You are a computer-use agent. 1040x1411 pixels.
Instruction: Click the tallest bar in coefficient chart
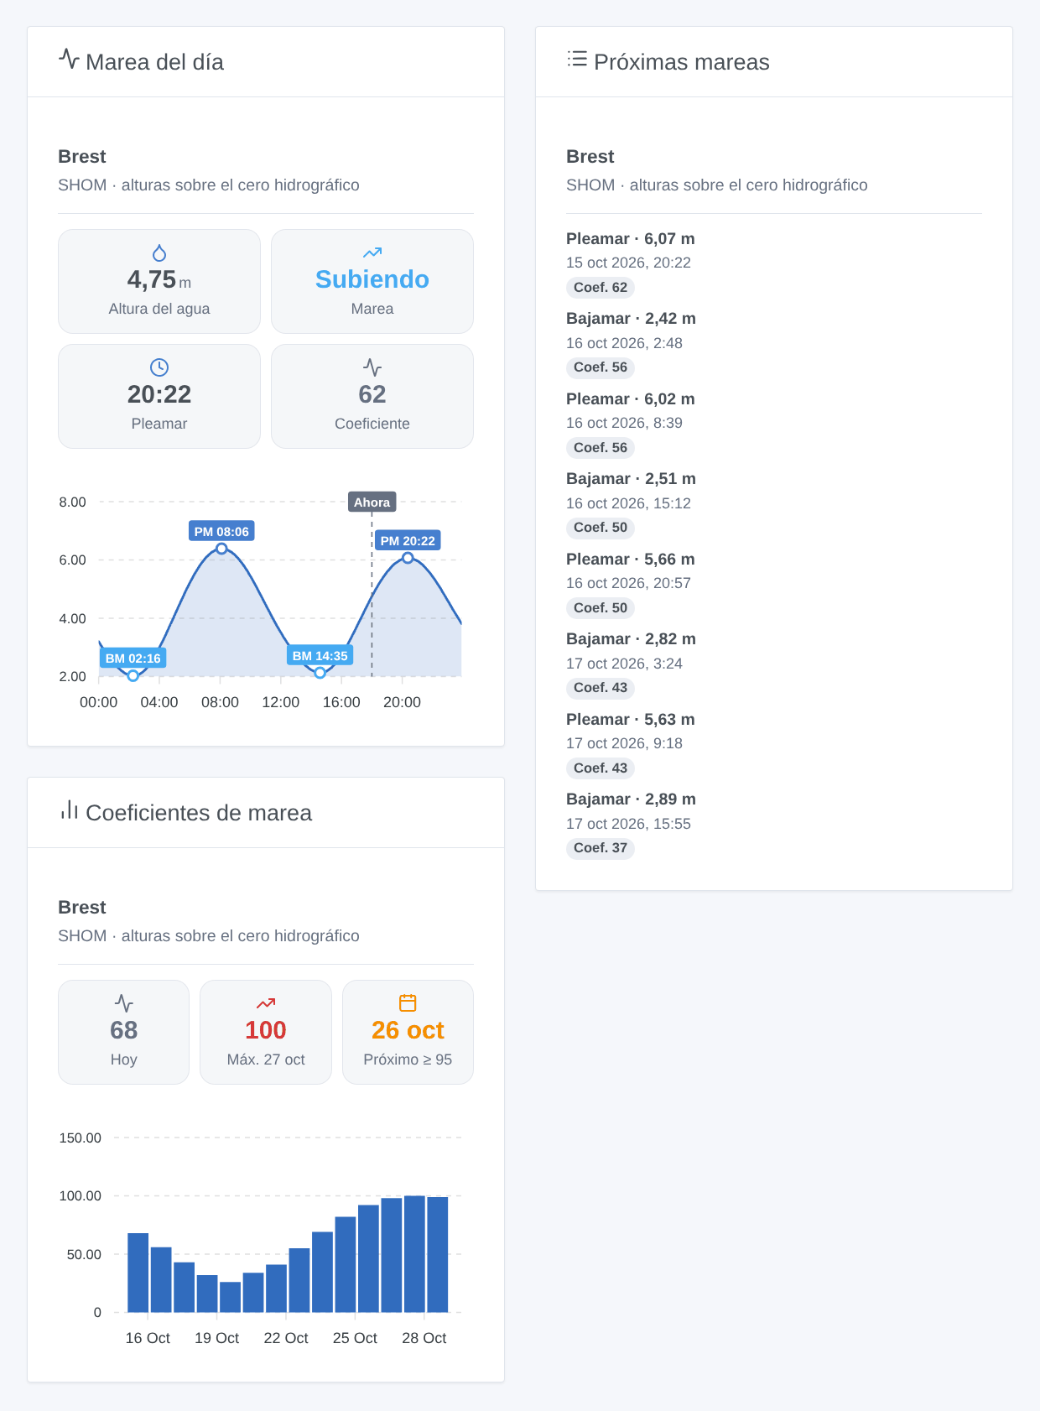(414, 1254)
